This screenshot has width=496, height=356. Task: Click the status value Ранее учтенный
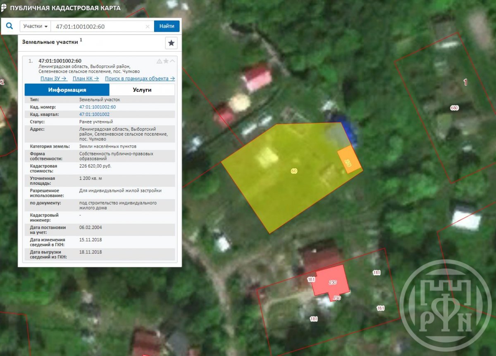(x=96, y=122)
